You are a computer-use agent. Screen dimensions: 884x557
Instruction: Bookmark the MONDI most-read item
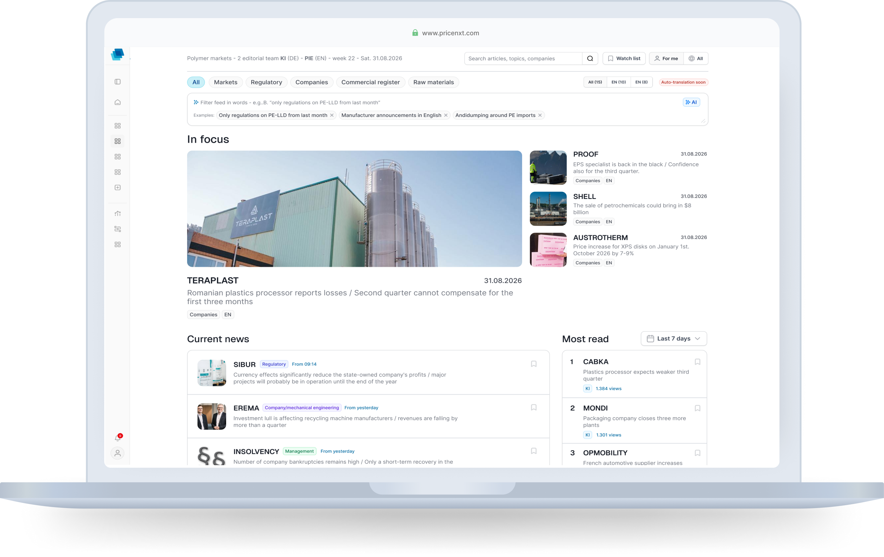click(x=697, y=408)
